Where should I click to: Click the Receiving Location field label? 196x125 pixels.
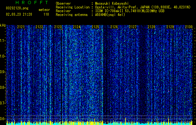[x=73, y=7]
